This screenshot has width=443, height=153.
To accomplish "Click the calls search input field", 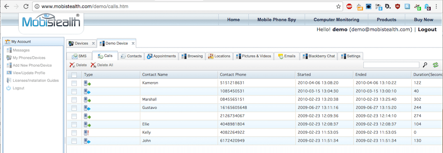I will click(x=391, y=65).
